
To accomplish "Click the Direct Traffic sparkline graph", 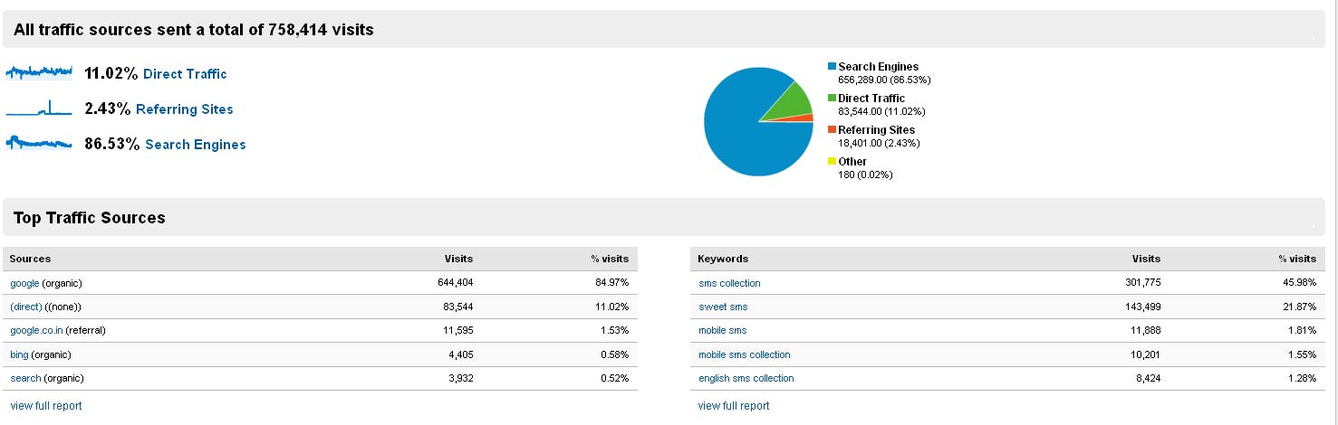I will tap(39, 71).
